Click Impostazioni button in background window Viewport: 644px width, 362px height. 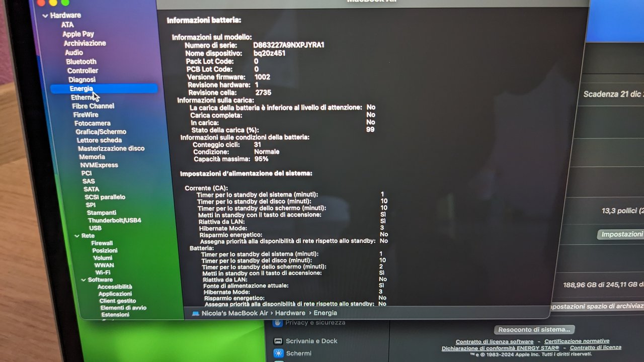621,235
